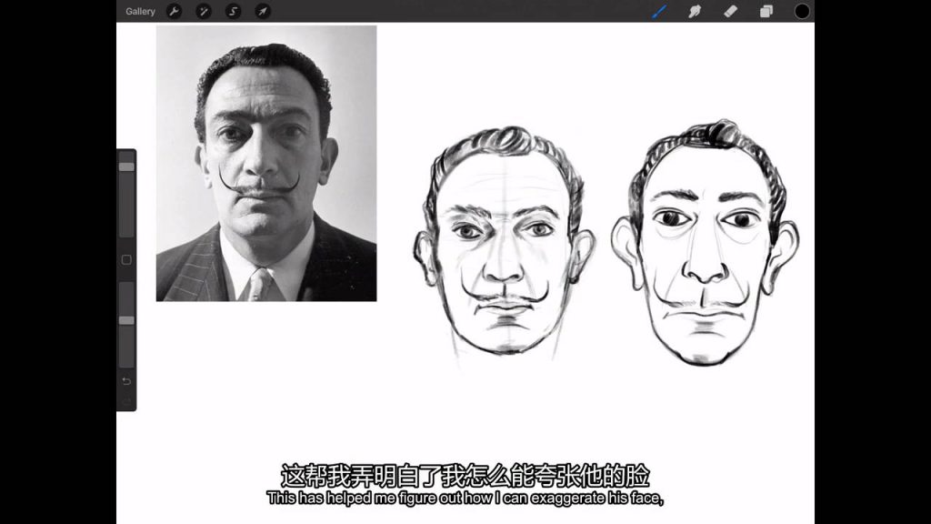Screen dimensions: 931x524
Task: Select the Eraser tool
Action: (730, 11)
